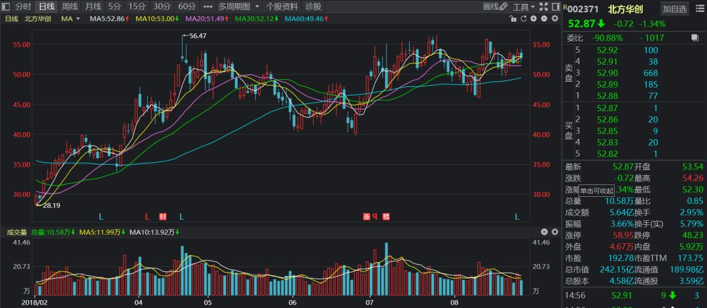Open the MA indicator dropdown
This screenshot has height=308, width=707.
[70, 18]
